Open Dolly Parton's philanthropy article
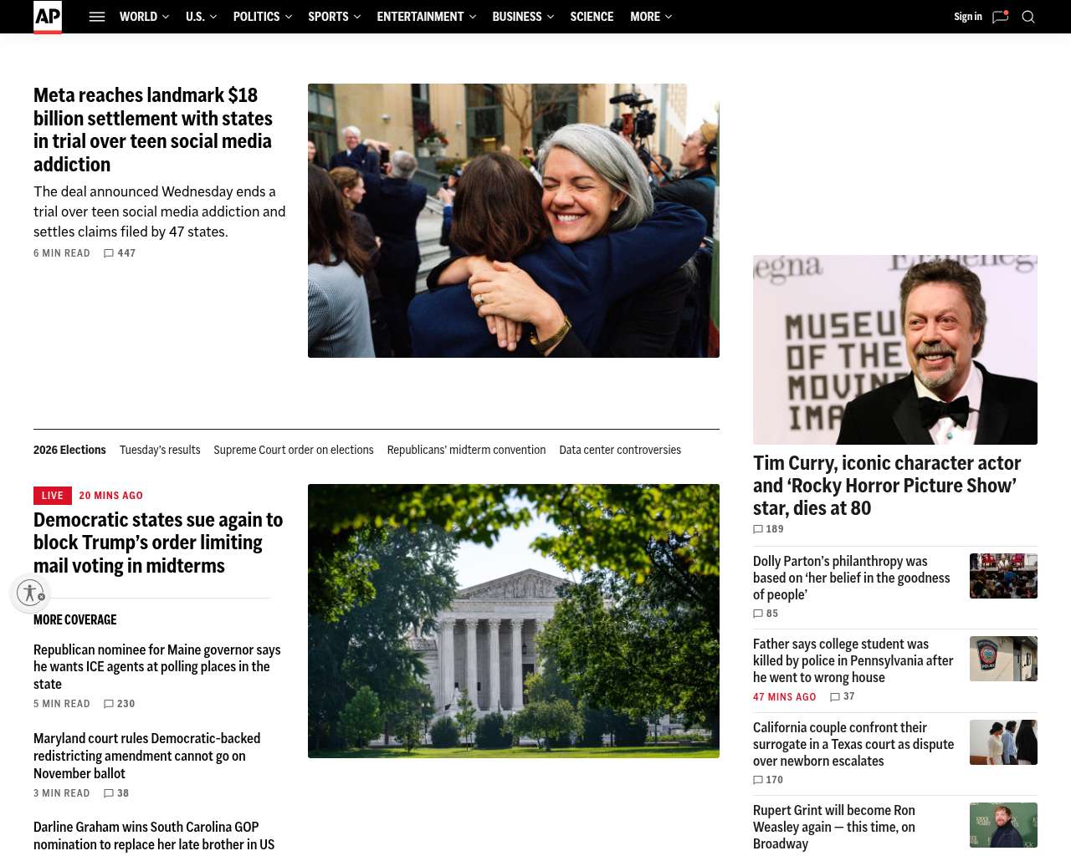 [x=852, y=578]
